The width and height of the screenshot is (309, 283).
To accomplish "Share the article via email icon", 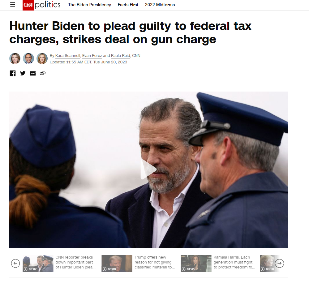I will pos(33,73).
